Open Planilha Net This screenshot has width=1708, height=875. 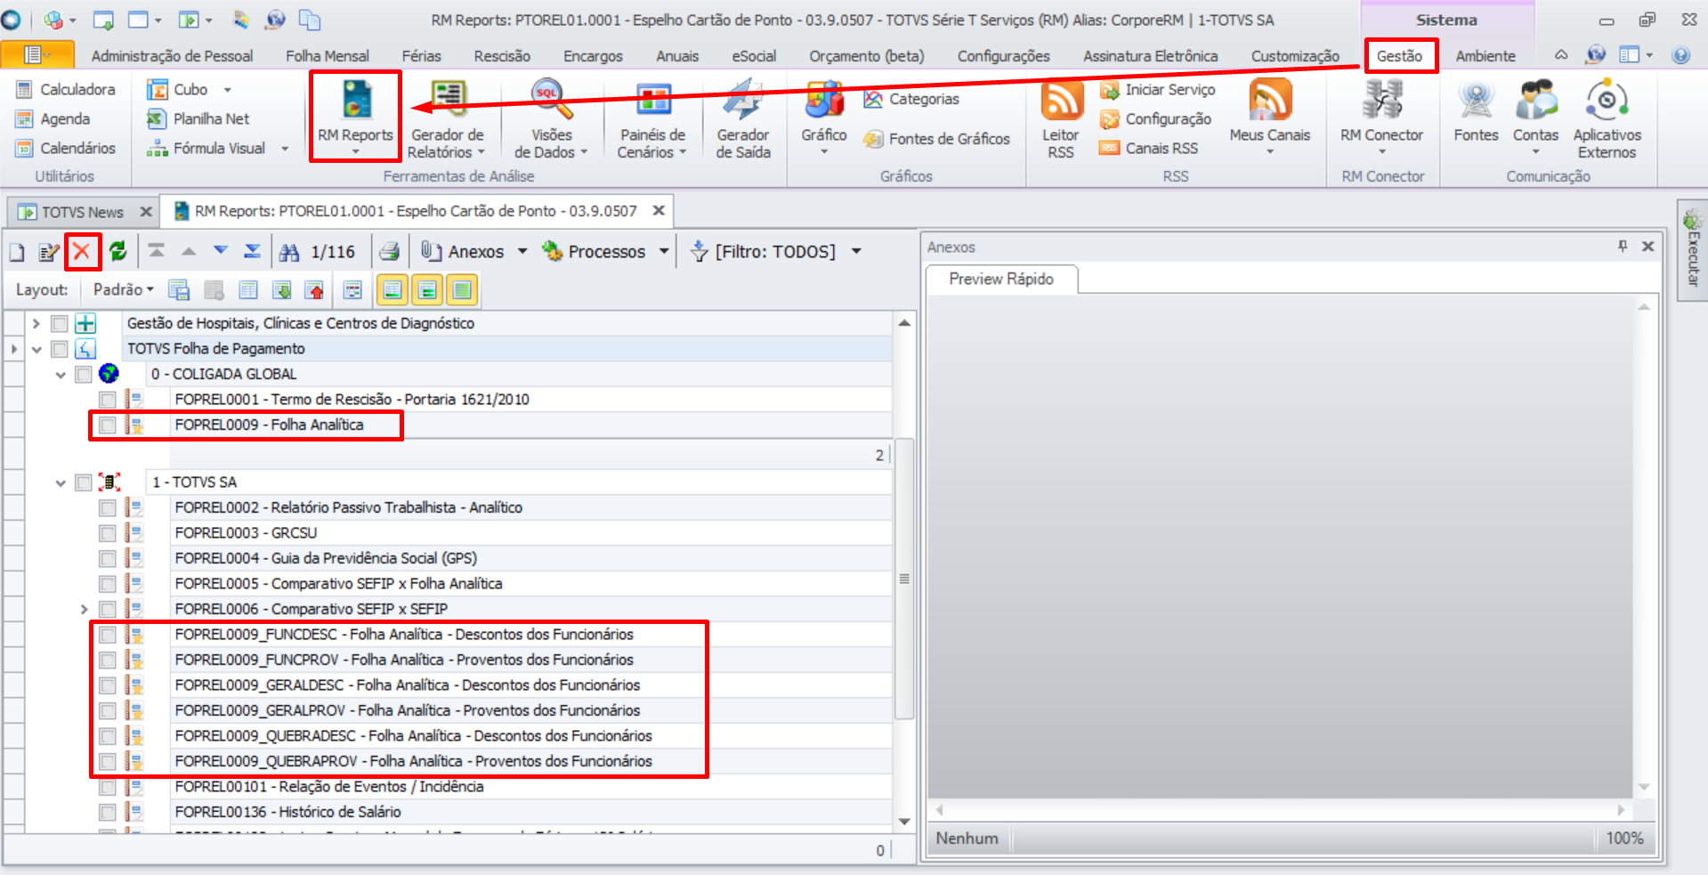click(198, 118)
